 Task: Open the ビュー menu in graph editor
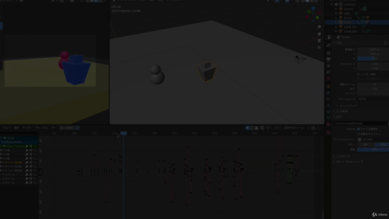(7, 128)
